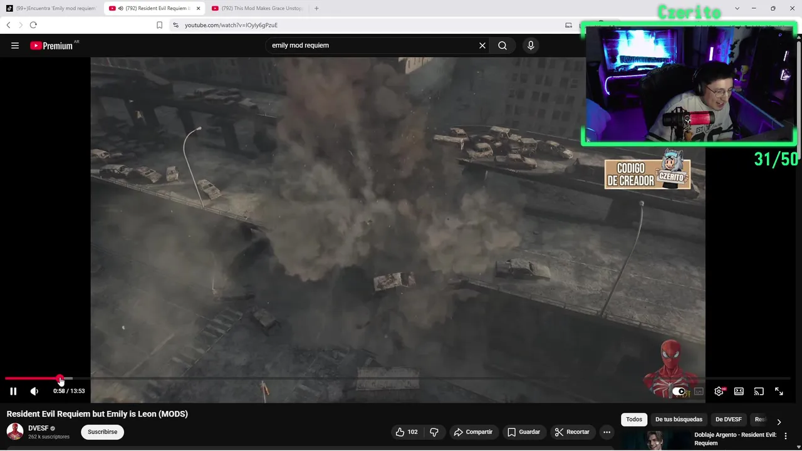
Task: Go forward in browser history
Action: tap(21, 25)
